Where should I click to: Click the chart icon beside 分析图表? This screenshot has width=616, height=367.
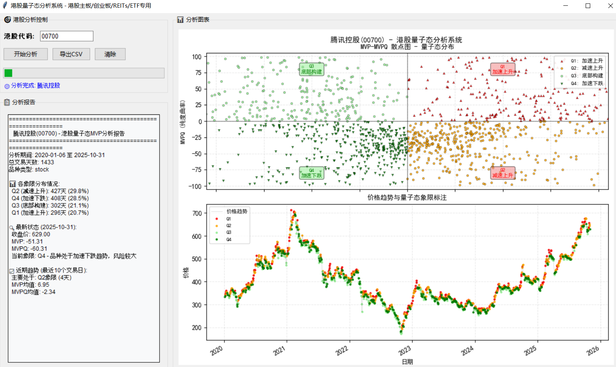180,20
